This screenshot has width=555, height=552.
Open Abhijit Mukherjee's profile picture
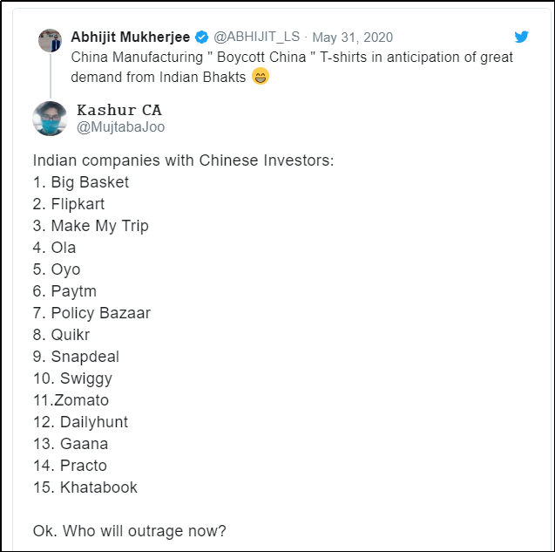coord(51,40)
